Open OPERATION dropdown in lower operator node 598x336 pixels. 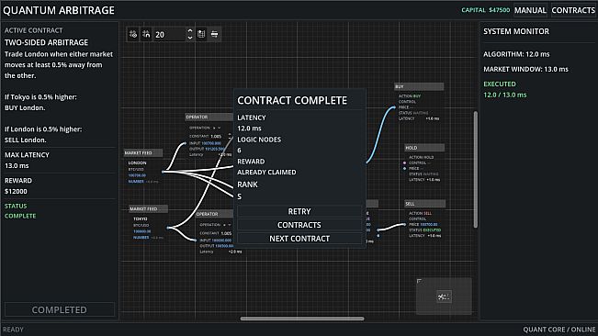[x=227, y=225]
